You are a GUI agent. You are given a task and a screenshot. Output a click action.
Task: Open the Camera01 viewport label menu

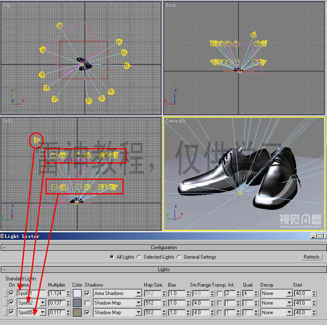(175, 121)
